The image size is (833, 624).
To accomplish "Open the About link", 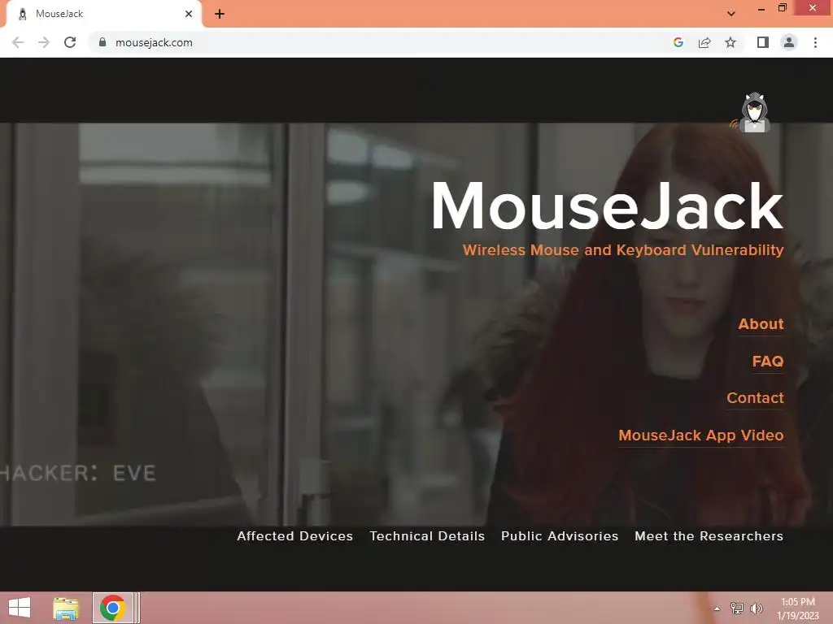I will (x=761, y=323).
